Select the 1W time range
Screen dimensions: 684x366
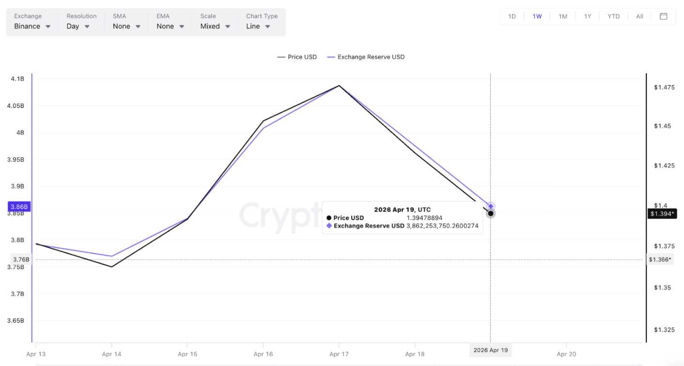pos(537,16)
